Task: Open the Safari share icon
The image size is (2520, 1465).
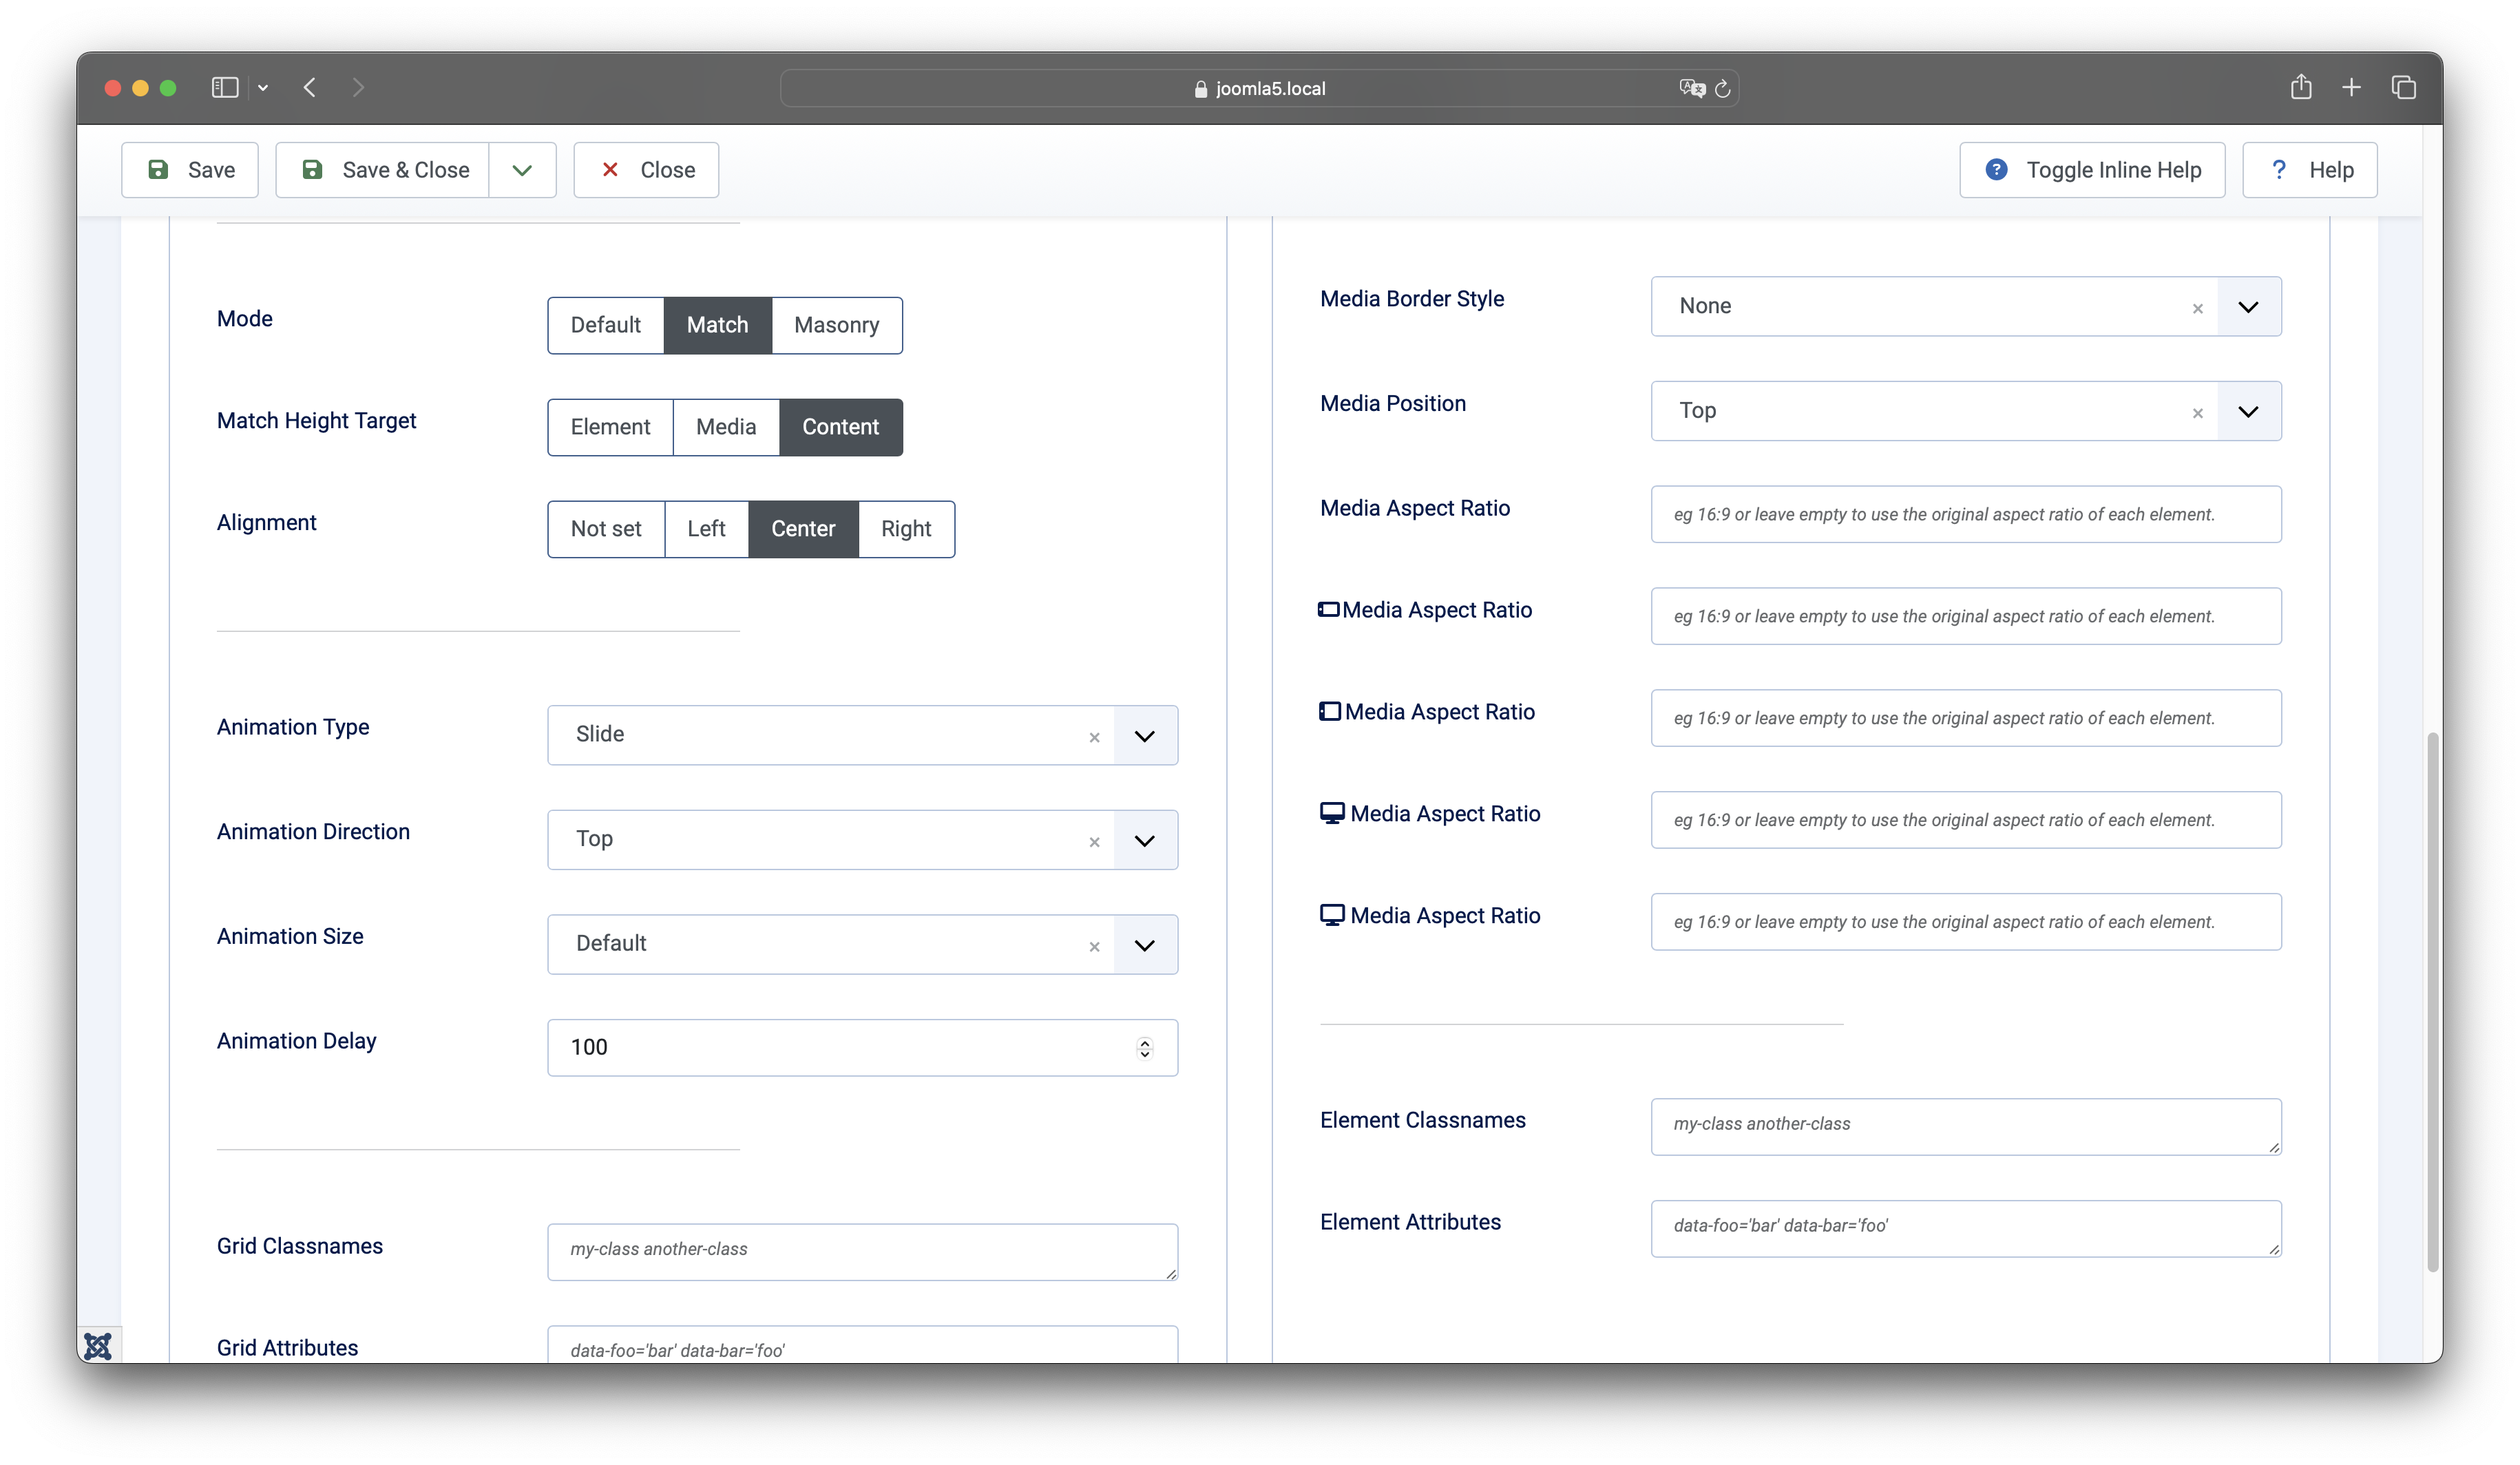Action: [x=2301, y=87]
